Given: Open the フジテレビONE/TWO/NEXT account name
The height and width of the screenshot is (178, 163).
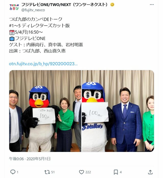Looking at the screenshot, I should (x=65, y=5).
